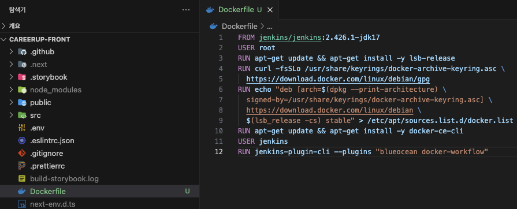Image resolution: width=517 pixels, height=209 pixels.
Task: Click the jenkins/jenkins image link
Action: pos(290,38)
